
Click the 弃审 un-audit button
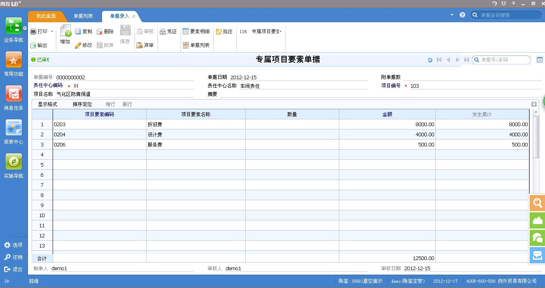click(145, 45)
